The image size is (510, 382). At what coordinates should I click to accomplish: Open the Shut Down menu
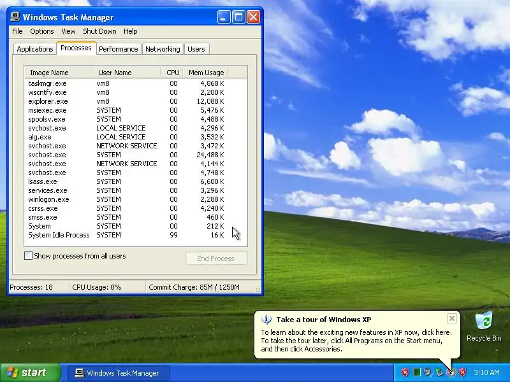point(99,31)
